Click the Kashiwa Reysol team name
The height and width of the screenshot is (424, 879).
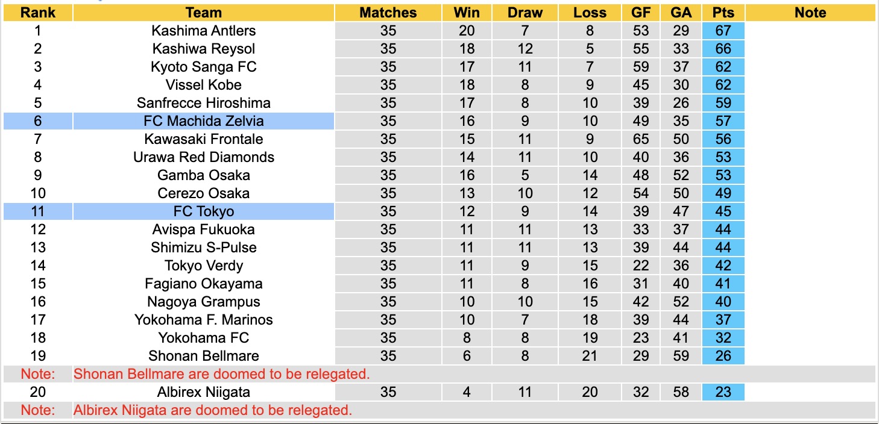click(x=204, y=49)
